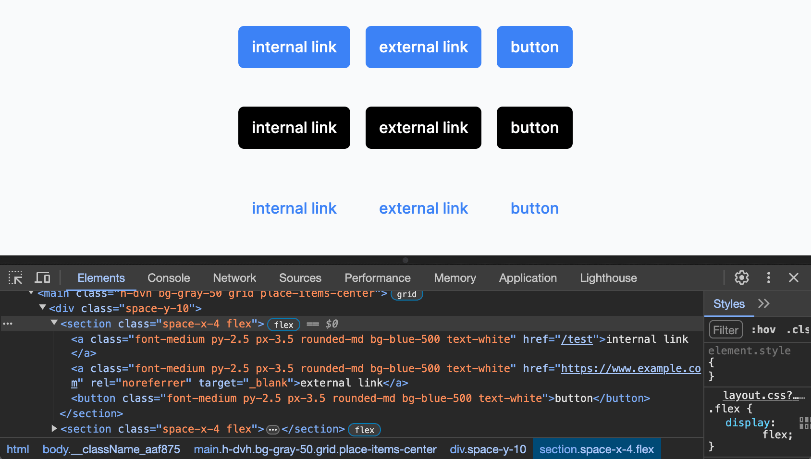Image resolution: width=811 pixels, height=459 pixels.
Task: Click the three-dot row actions beside section
Action: point(8,324)
